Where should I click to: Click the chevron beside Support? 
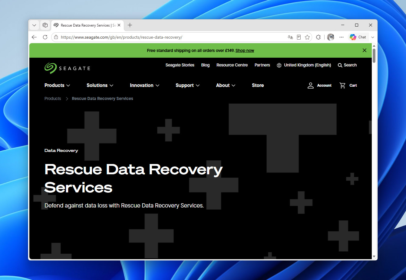click(x=198, y=85)
